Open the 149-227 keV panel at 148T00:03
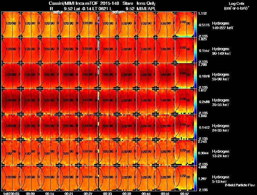 11,25
